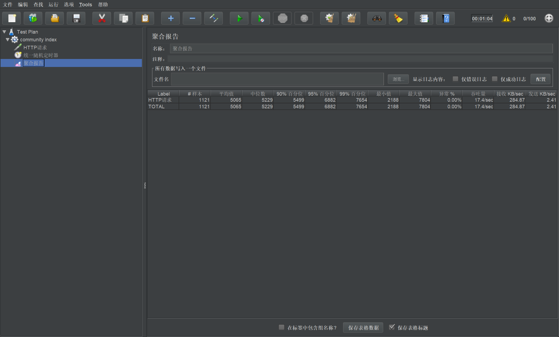Enable the 仅错误日志 checkbox
The width and height of the screenshot is (559, 337).
[x=455, y=79]
